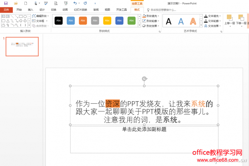This screenshot has width=249, height=166.
Task: Choose the black Abc shape style swatch
Action: pyautogui.click(x=59, y=21)
